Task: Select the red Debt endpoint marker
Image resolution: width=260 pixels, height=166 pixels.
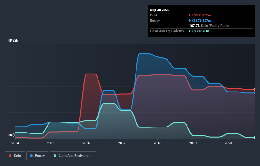Action: [255, 90]
